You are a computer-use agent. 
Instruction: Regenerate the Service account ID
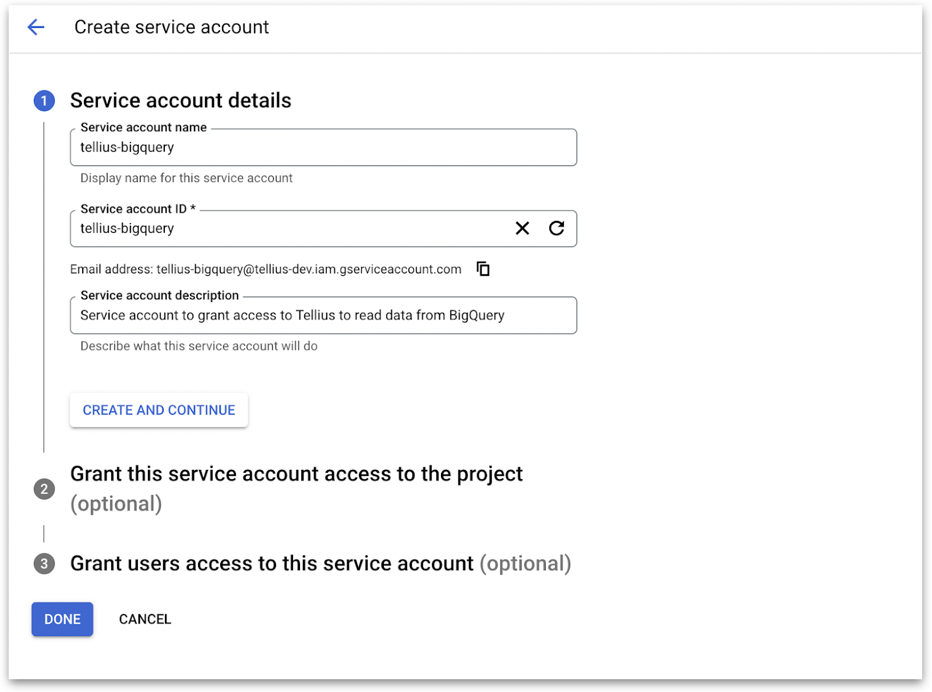tap(556, 229)
